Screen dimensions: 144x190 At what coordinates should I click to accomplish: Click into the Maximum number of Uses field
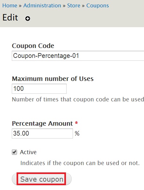(39, 89)
